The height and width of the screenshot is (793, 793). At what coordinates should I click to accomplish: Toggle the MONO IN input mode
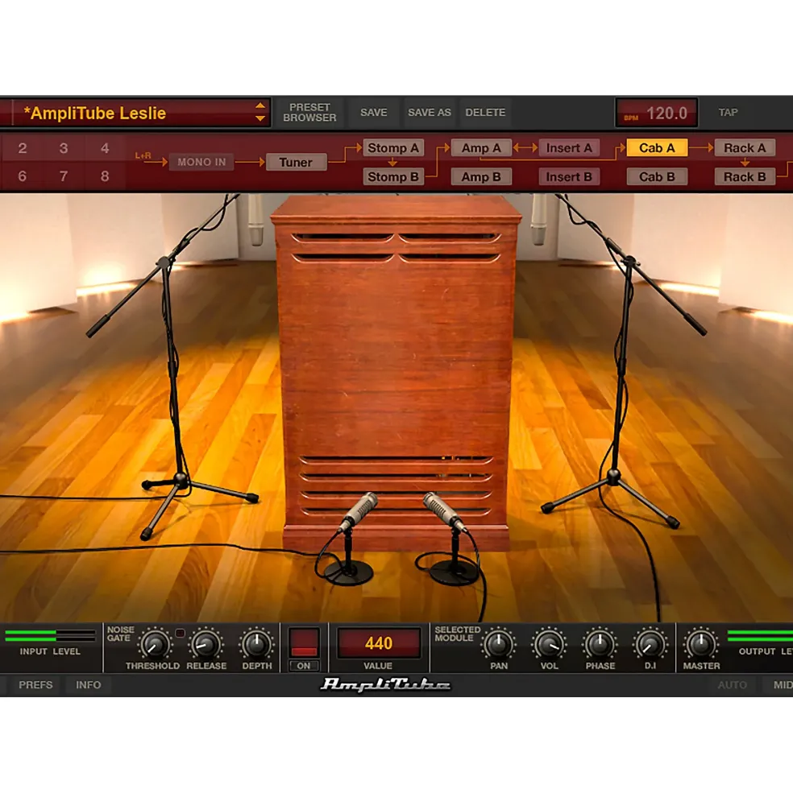(201, 163)
